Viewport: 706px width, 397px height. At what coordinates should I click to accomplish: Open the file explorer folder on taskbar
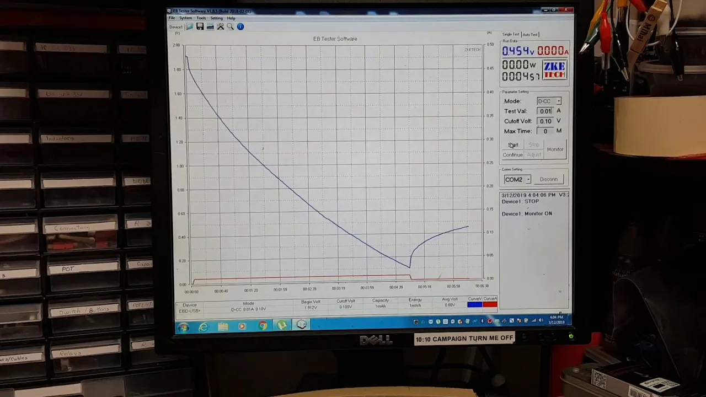click(x=223, y=327)
